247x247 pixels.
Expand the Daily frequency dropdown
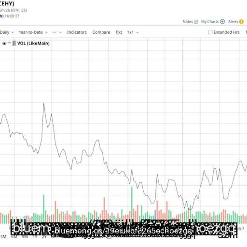[x=7, y=32]
